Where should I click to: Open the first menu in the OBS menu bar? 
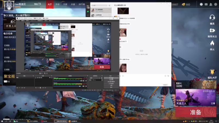click(18, 21)
